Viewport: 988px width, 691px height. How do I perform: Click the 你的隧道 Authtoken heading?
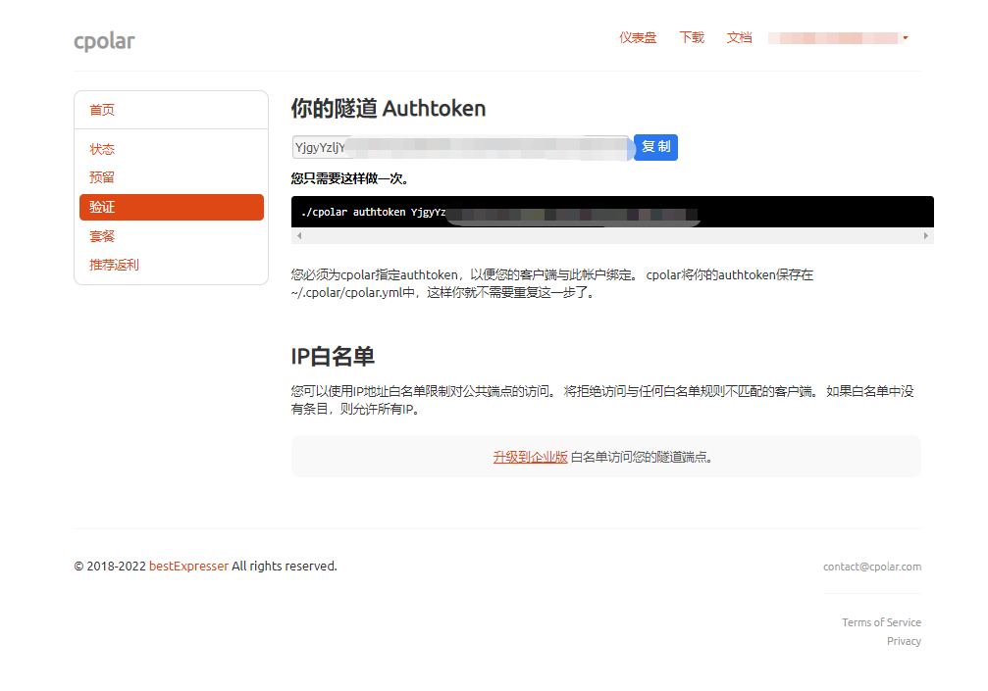389,108
